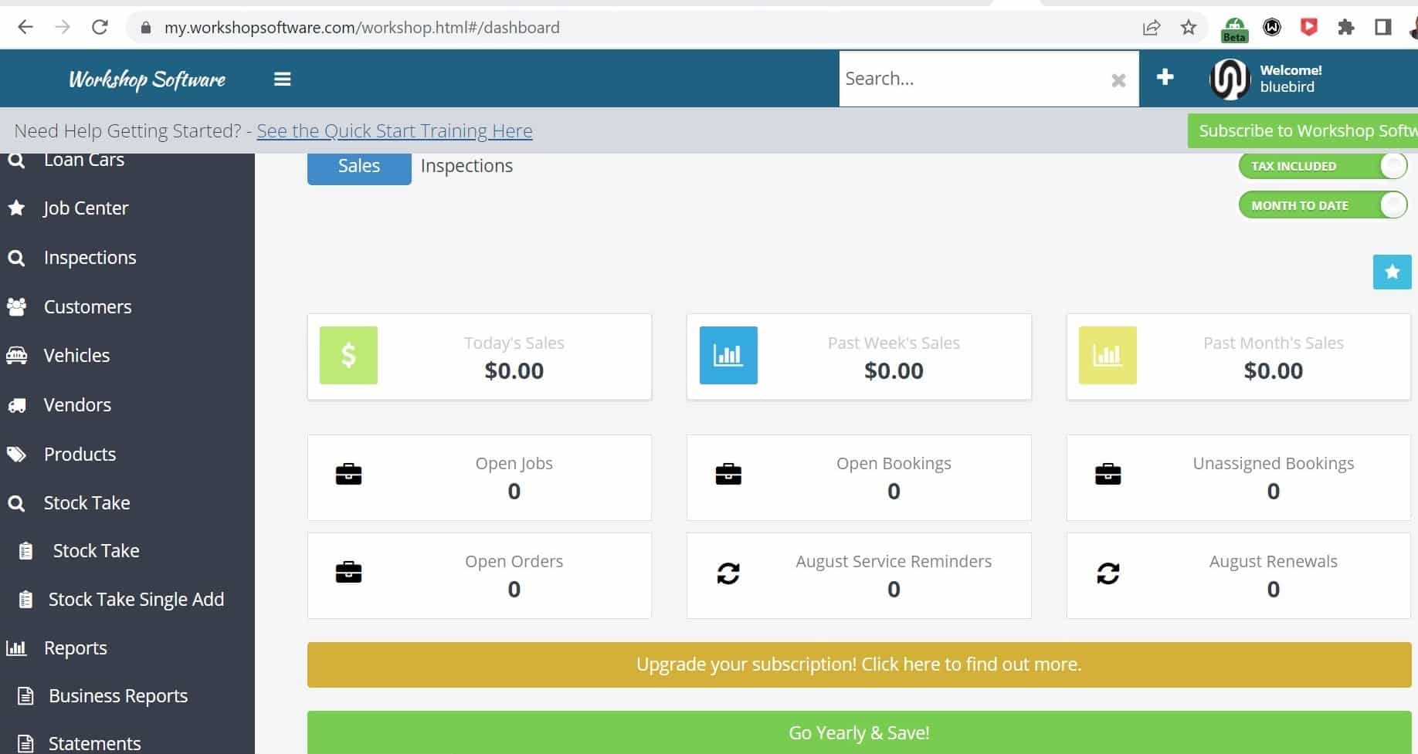
Task: Click the Products tags icon
Action: point(16,454)
